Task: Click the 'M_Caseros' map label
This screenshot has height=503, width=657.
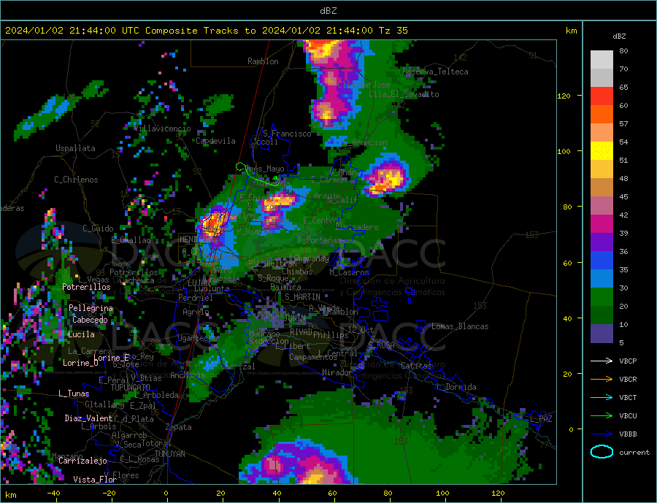Action: pyautogui.click(x=349, y=272)
